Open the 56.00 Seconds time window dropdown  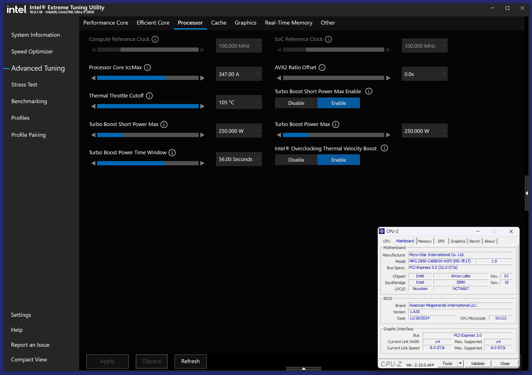(x=239, y=159)
